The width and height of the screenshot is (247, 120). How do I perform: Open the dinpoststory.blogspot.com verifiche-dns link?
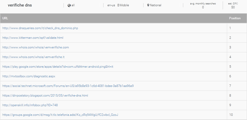[45, 96]
